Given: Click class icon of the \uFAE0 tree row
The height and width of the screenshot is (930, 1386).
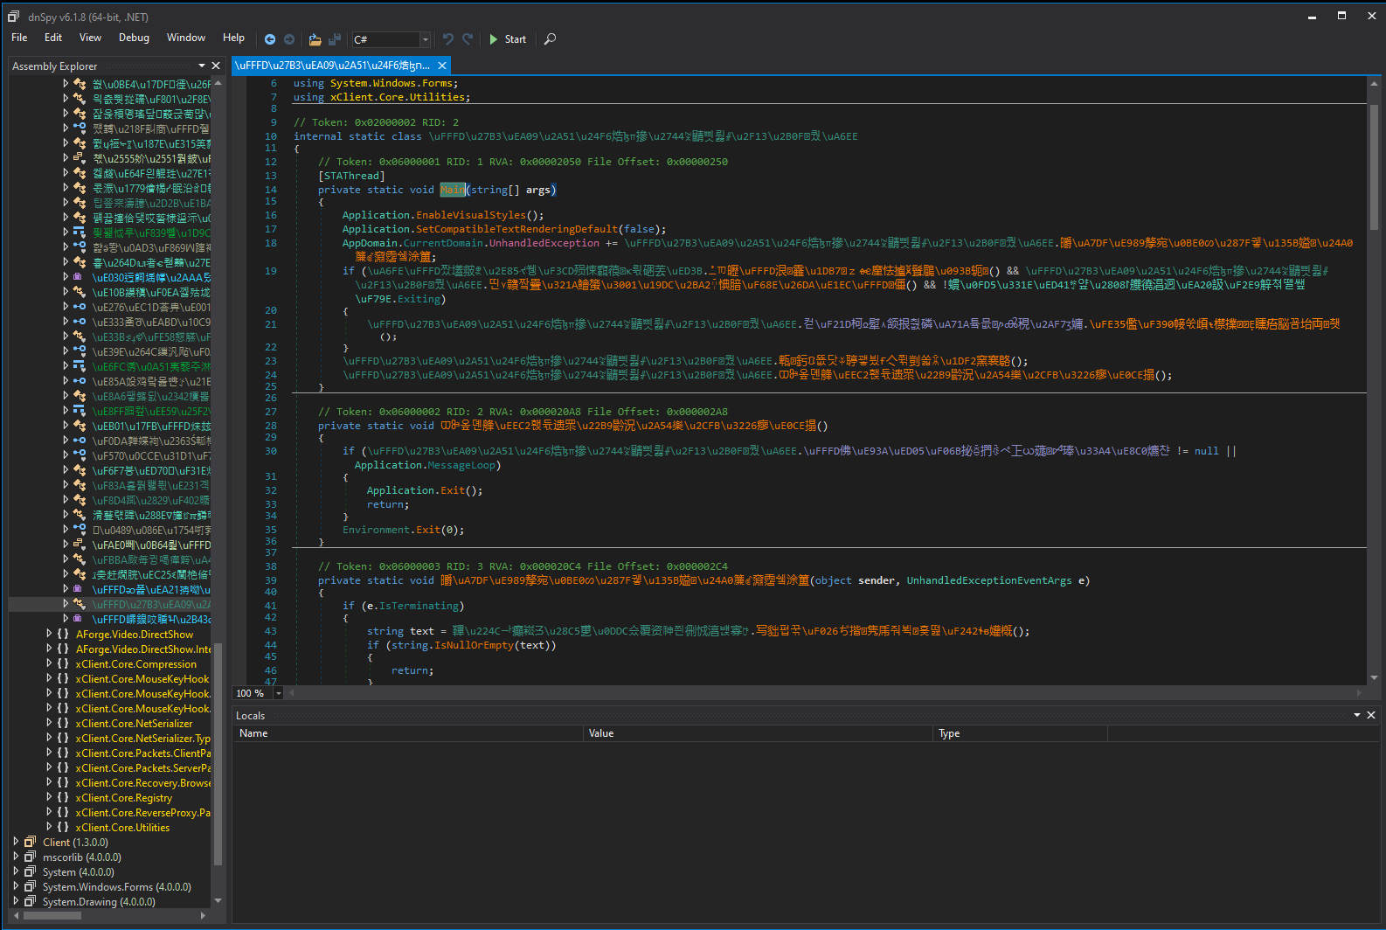Looking at the screenshot, I should click(79, 545).
